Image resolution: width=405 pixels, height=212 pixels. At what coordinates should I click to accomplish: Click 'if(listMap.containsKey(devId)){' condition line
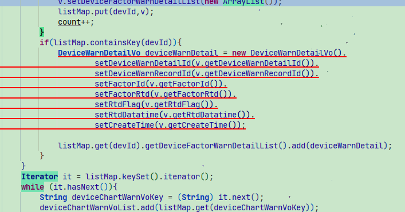[x=111, y=42]
